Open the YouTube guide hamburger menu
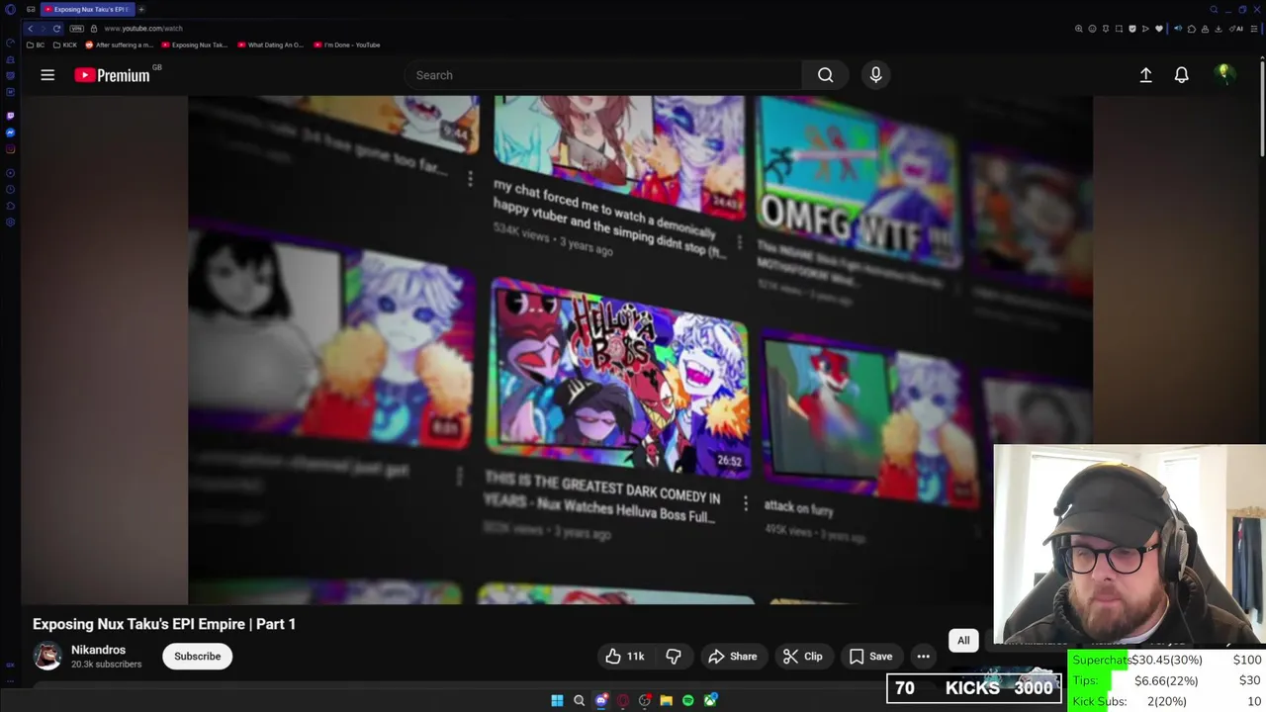 [x=47, y=75]
